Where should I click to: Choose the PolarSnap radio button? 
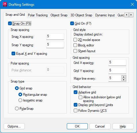coord(17,109)
